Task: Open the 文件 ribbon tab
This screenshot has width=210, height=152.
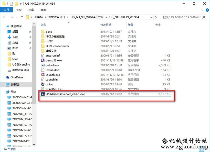Action: [x=7, y=10]
